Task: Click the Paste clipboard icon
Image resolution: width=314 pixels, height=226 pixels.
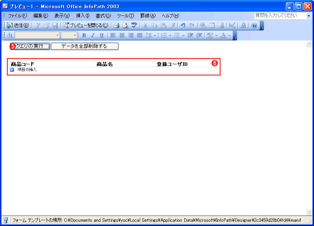Action: point(163,25)
